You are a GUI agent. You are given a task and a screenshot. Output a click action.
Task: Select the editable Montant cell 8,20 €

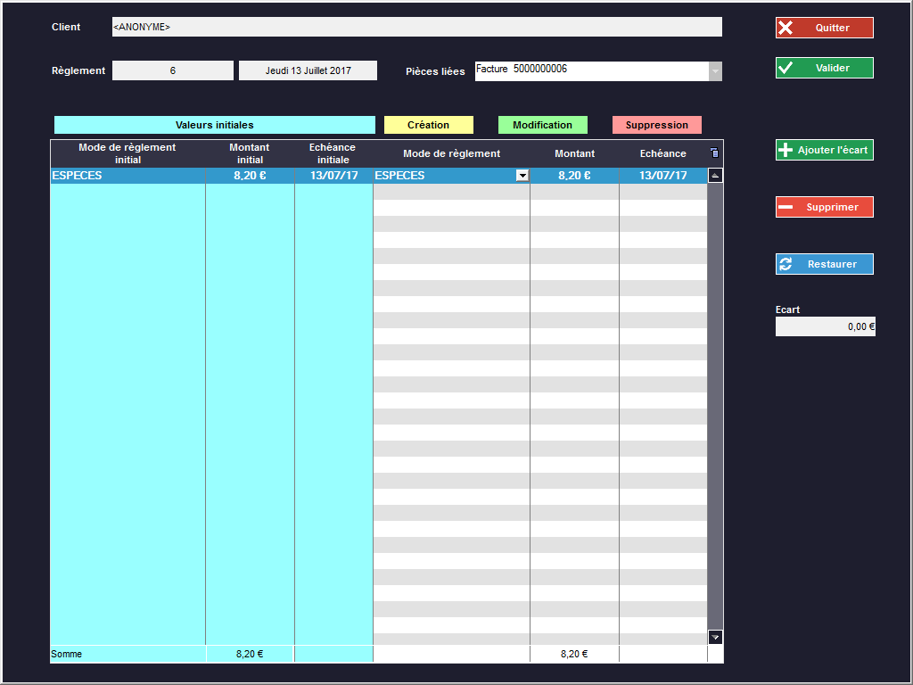[x=574, y=176]
